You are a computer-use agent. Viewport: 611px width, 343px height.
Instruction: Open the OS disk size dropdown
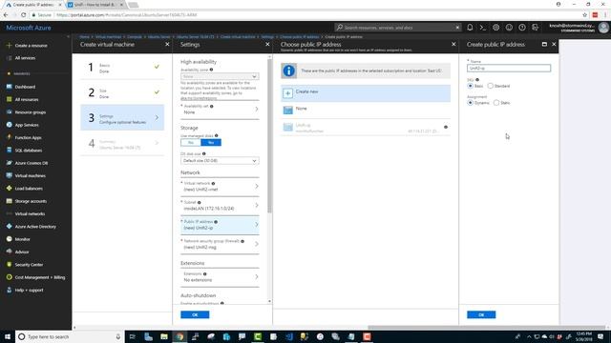tap(220, 161)
